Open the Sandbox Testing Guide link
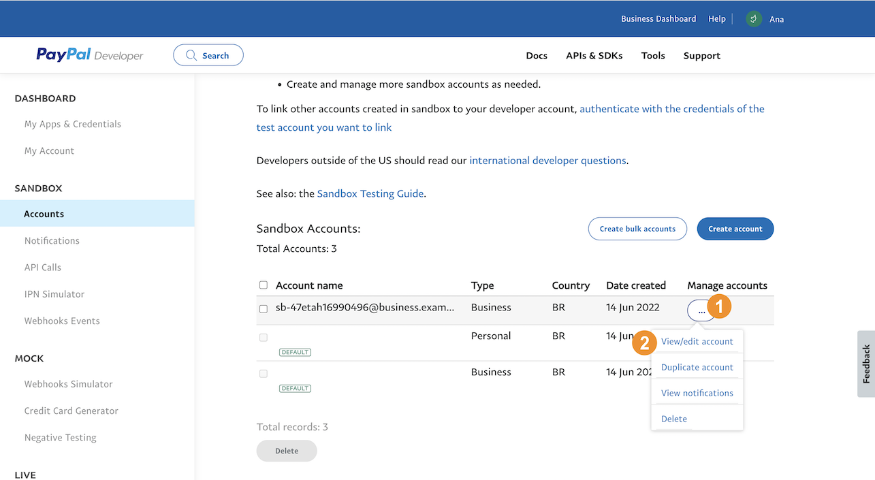The width and height of the screenshot is (875, 480). pyautogui.click(x=370, y=193)
